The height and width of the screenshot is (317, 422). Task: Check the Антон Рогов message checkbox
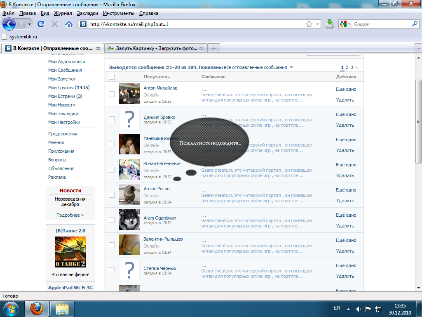click(x=112, y=195)
